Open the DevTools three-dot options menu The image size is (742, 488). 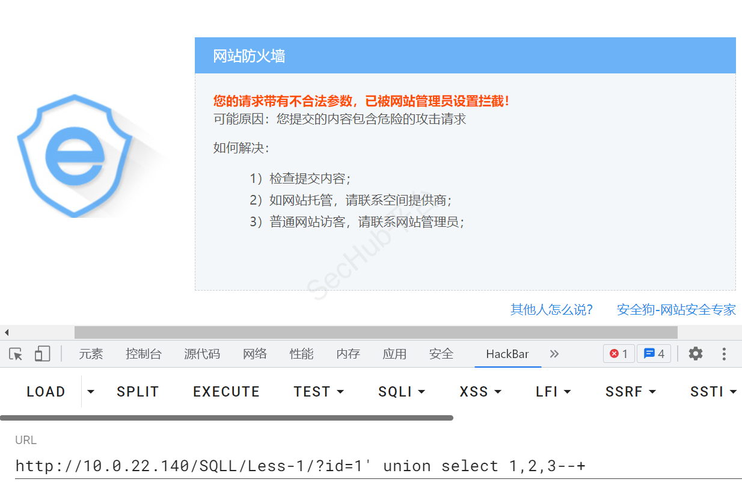tap(724, 354)
